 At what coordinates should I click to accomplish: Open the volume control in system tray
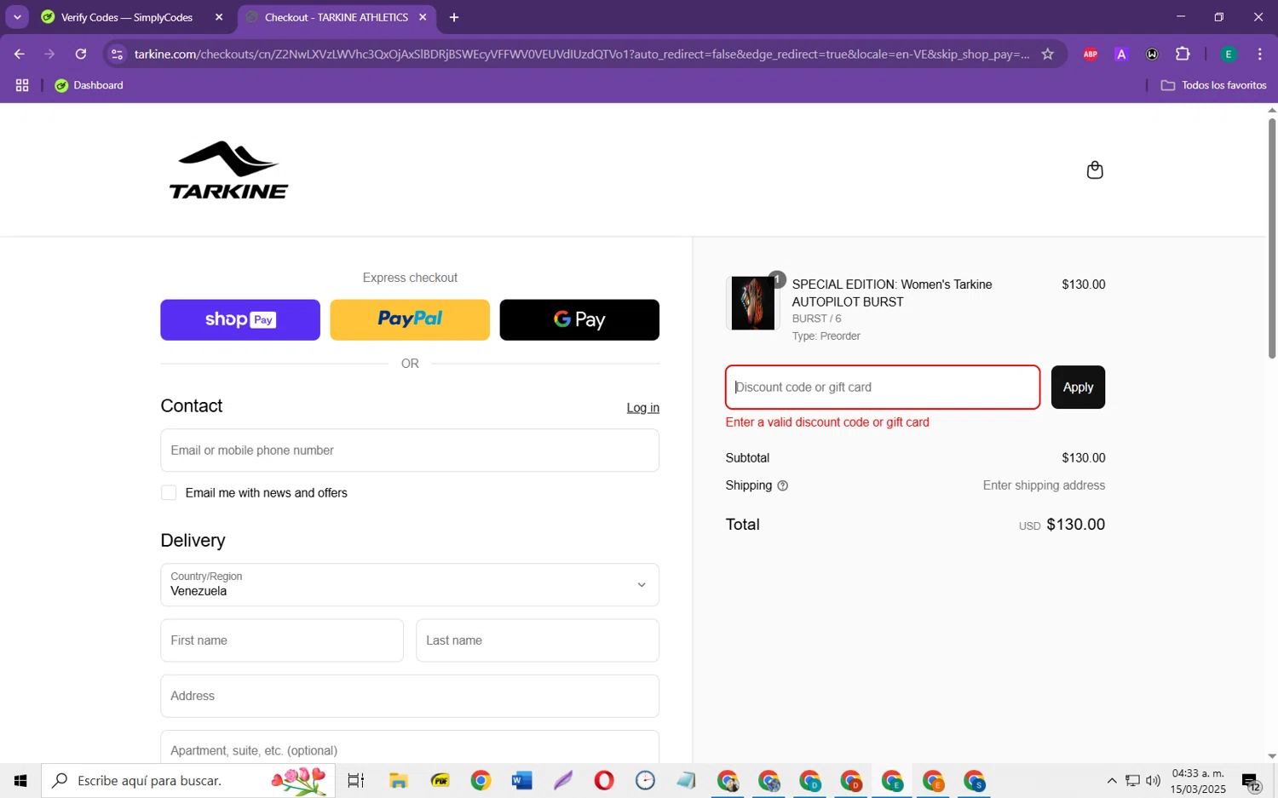(1154, 780)
